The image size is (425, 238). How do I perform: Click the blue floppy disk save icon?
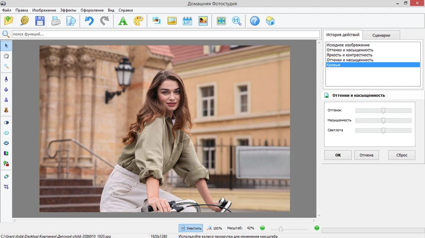click(x=40, y=20)
